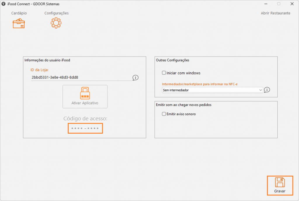Select the Cardápio tab label
This screenshot has width=299, height=201.
coord(19,13)
